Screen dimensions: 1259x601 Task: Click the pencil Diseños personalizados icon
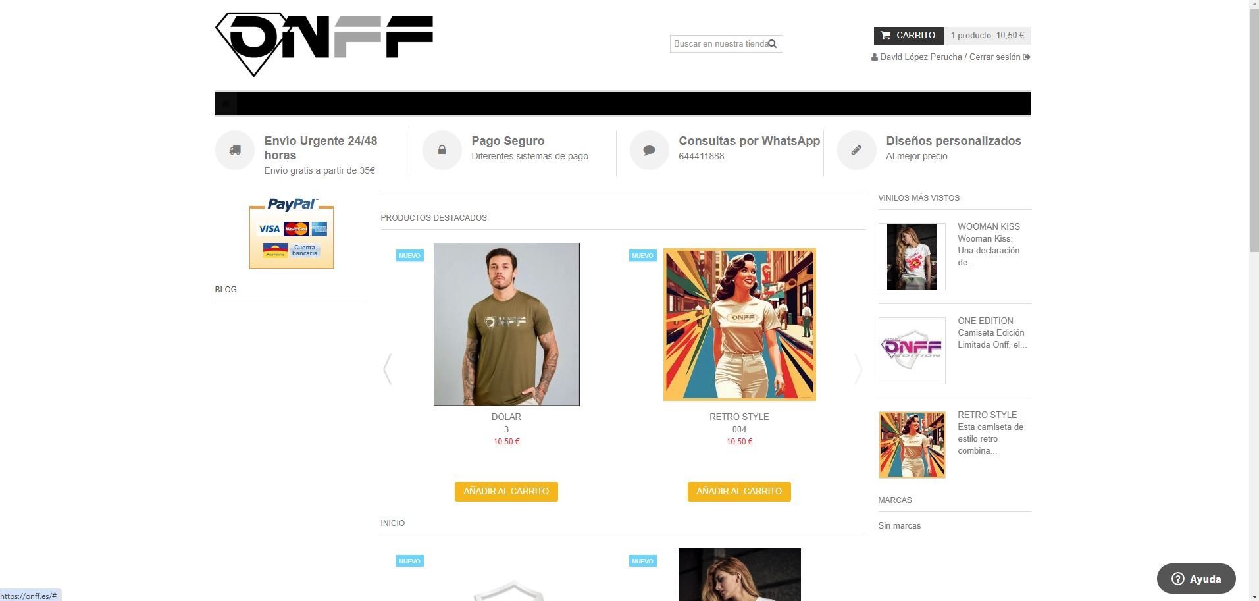[x=856, y=150]
